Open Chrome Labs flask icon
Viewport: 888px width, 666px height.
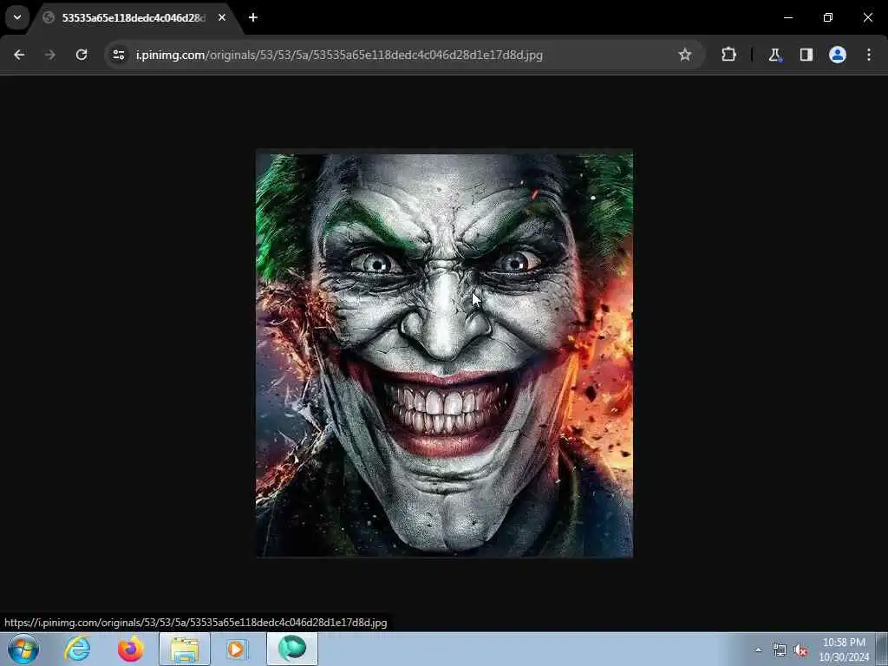tap(774, 55)
